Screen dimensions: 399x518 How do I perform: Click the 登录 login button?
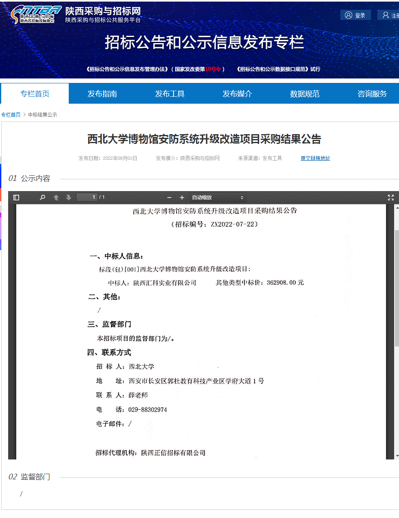pos(355,15)
